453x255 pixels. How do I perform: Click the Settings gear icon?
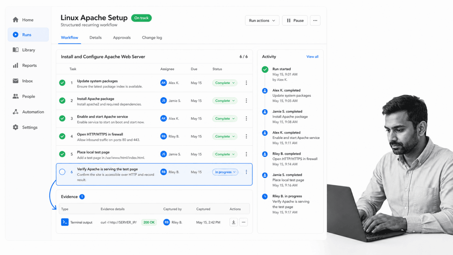16,127
